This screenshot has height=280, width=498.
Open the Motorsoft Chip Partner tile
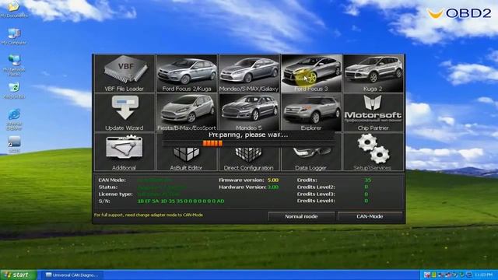(x=373, y=113)
